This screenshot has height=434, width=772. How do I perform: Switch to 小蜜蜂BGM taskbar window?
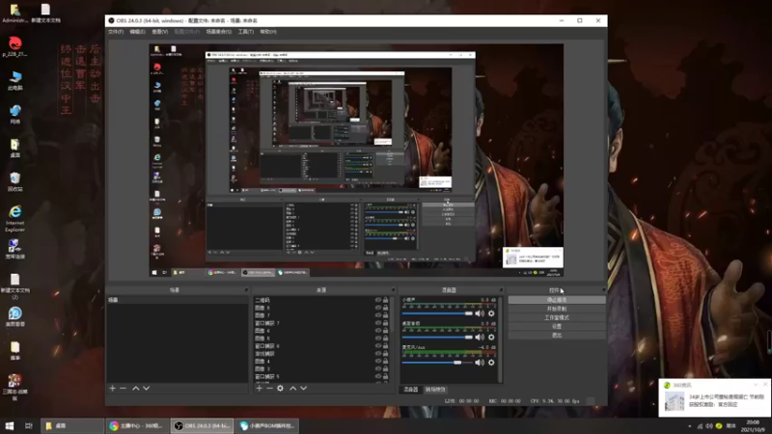pos(267,425)
